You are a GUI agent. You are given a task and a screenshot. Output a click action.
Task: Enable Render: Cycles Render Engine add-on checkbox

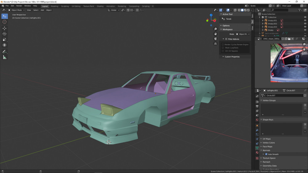click(223, 45)
